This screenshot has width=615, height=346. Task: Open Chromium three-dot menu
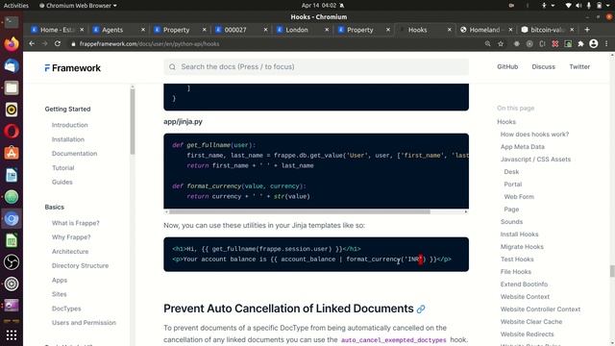click(x=606, y=44)
